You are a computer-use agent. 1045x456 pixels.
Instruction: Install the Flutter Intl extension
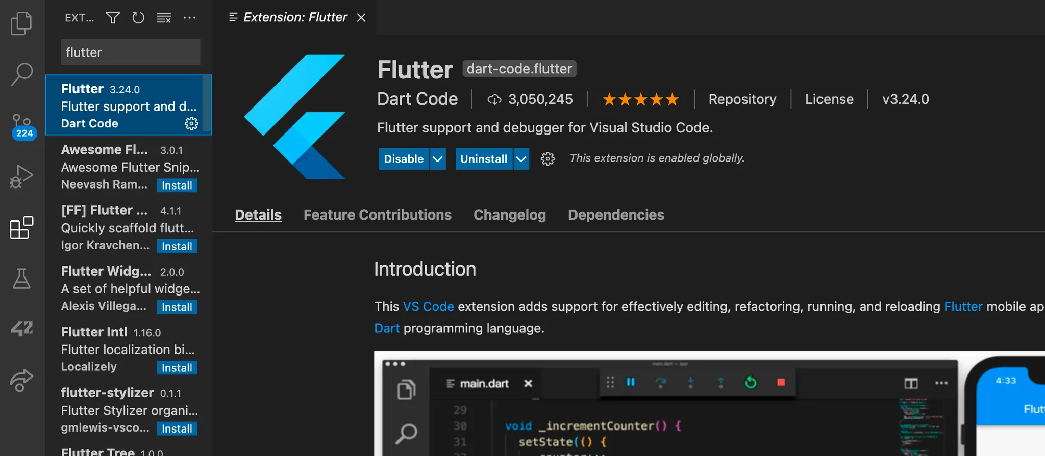pos(177,368)
